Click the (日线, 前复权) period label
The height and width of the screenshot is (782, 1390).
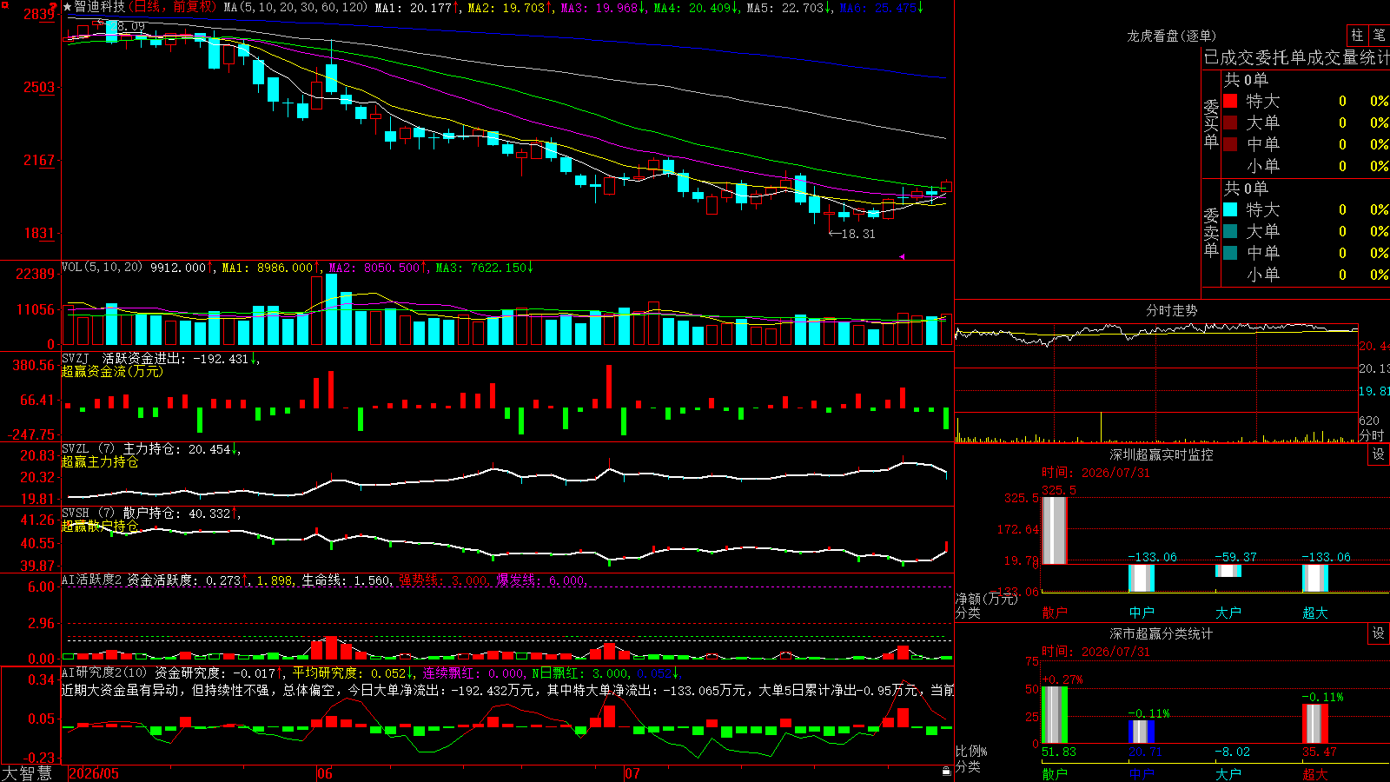click(171, 7)
